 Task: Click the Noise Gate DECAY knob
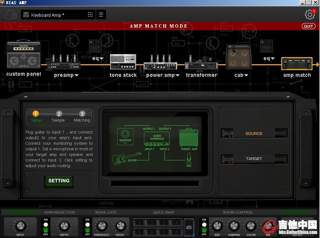(x=120, y=226)
